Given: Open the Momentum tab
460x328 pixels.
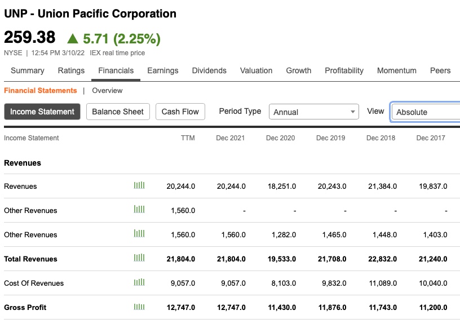Looking at the screenshot, I should coord(397,70).
